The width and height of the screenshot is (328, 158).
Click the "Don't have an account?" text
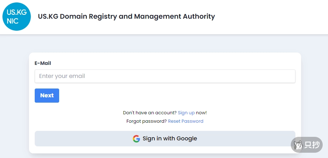pyautogui.click(x=149, y=113)
